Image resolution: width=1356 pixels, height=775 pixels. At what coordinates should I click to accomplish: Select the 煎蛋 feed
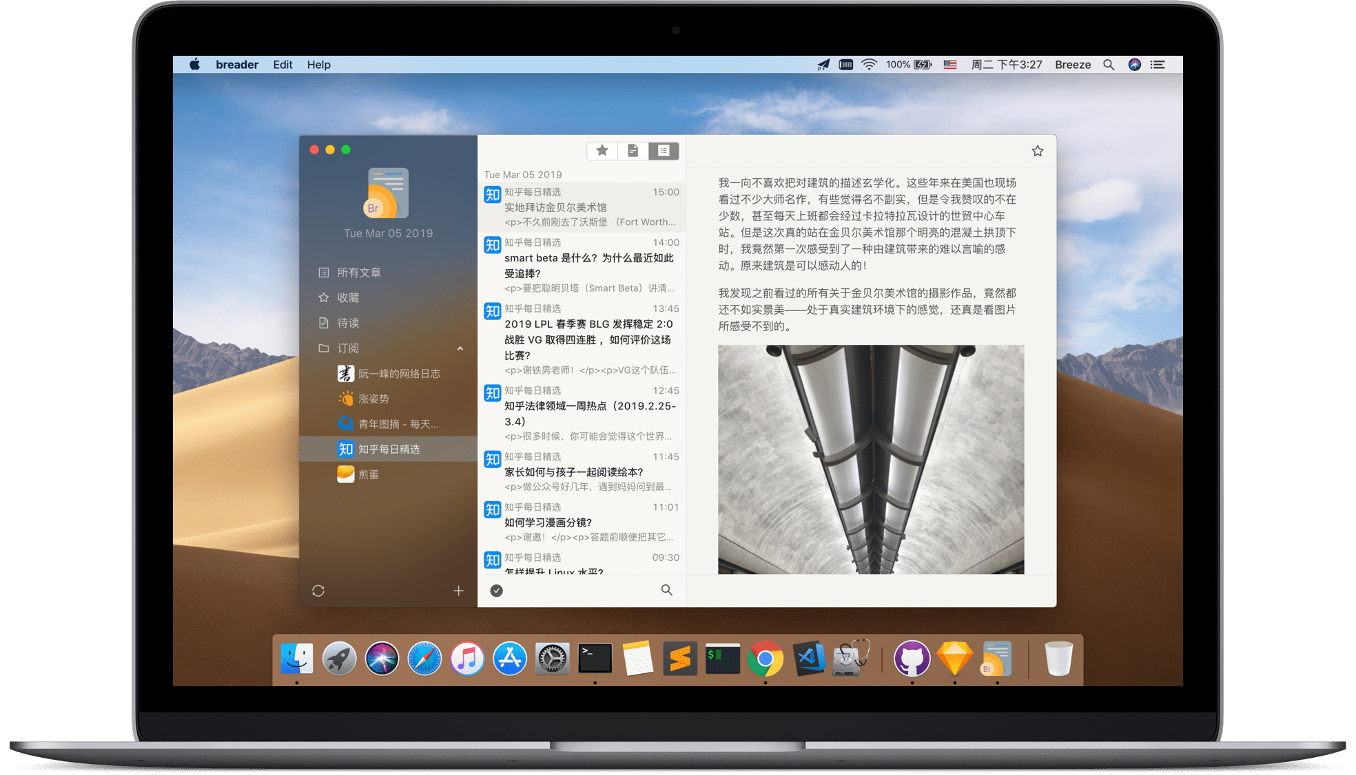point(368,474)
